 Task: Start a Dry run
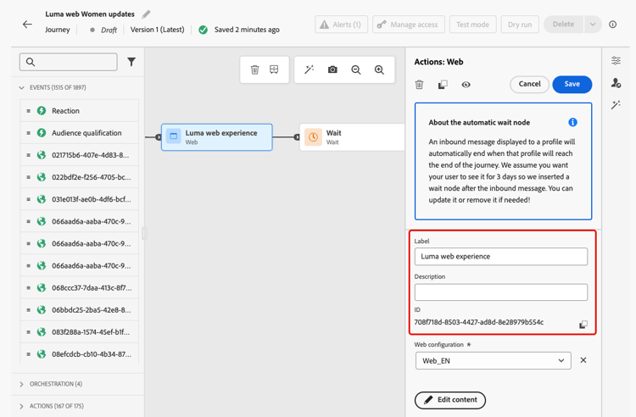coord(520,25)
